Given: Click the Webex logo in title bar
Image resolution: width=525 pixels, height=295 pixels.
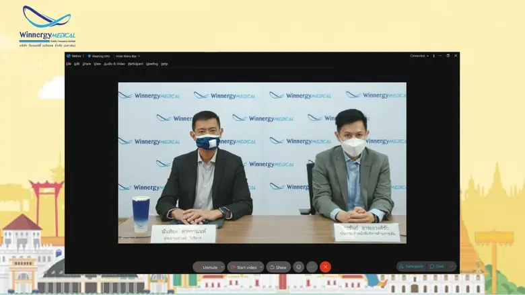Looking at the screenshot, I should point(75,56).
